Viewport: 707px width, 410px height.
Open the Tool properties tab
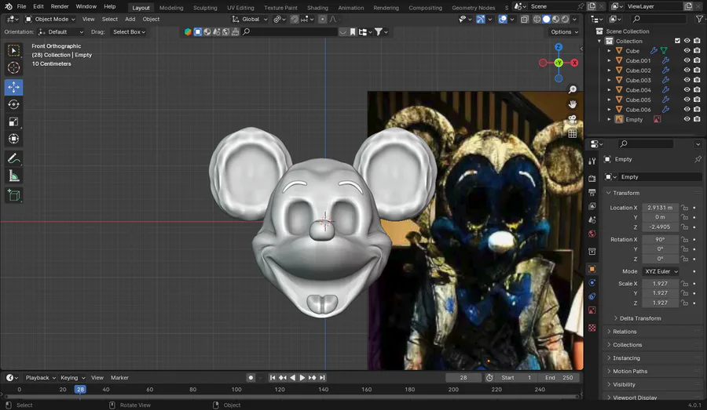click(x=592, y=161)
